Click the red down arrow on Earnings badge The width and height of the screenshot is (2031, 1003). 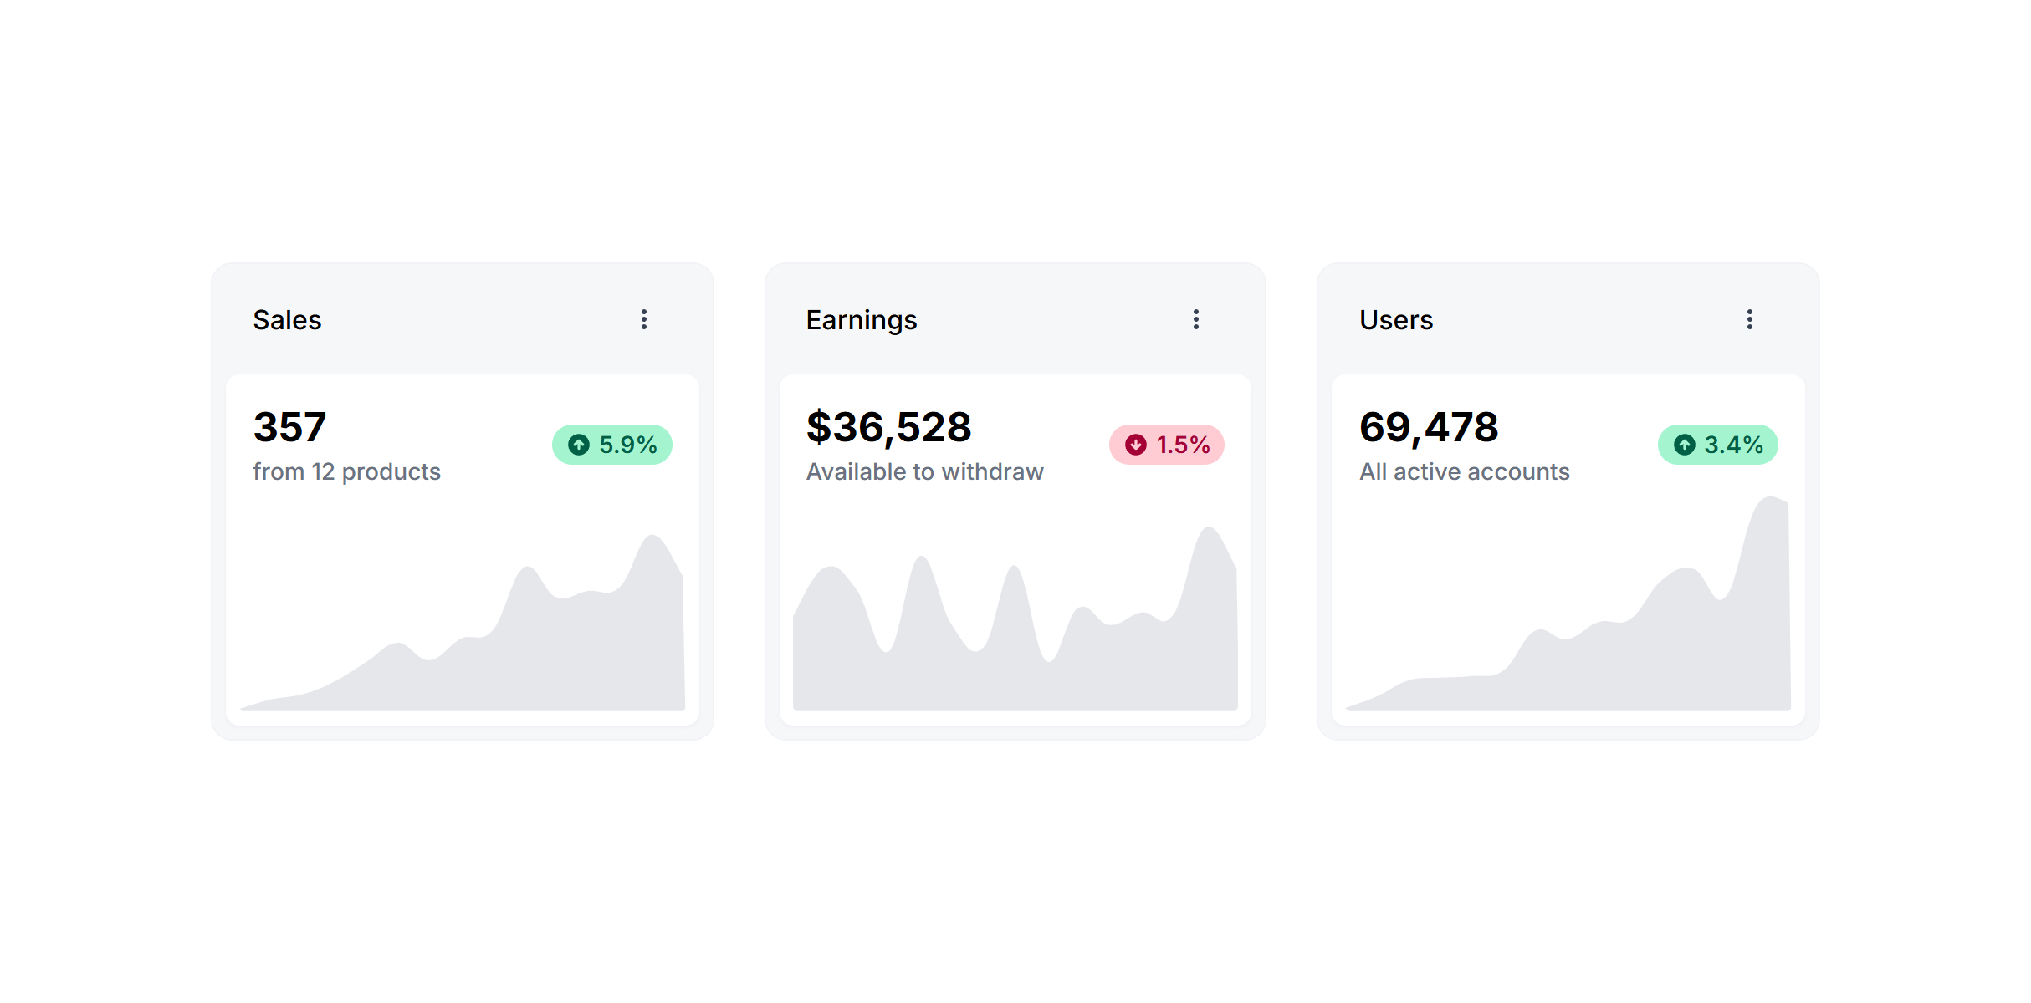(x=1134, y=445)
